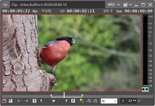Open the OTC timecode type dropdown

pyautogui.click(x=47, y=11)
